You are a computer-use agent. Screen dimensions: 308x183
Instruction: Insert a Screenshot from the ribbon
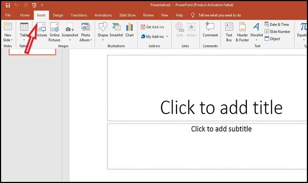coord(70,31)
